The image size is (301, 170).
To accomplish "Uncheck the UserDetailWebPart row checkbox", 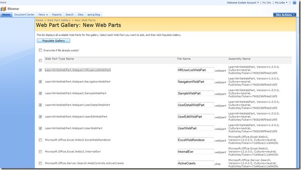I will [40, 105].
